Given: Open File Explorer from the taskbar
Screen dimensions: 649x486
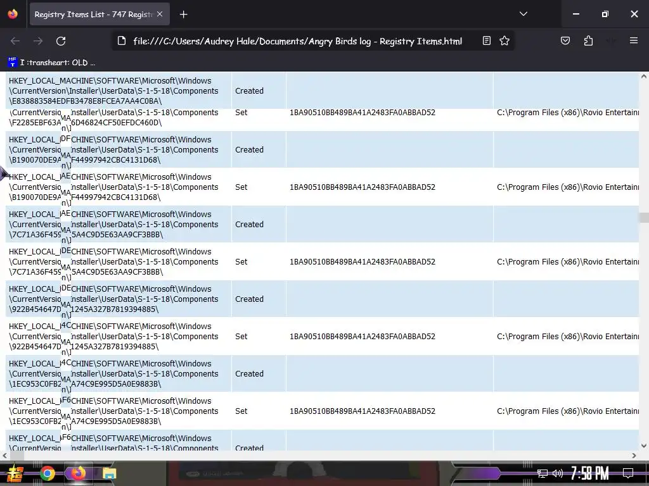Looking at the screenshot, I should pos(109,473).
